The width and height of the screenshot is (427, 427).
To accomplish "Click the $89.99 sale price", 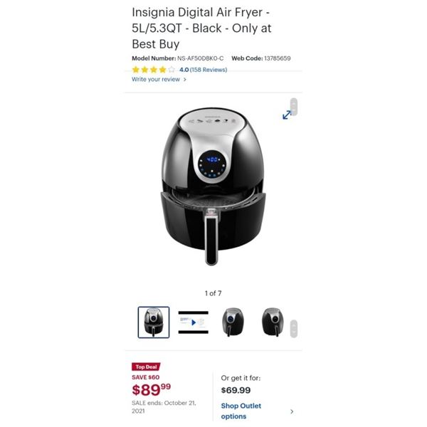I will [151, 389].
